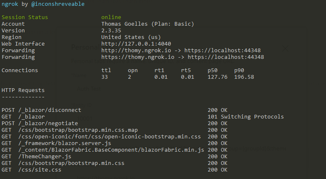Click the http://thomy.ngrok.io forwarding address
This screenshot has height=179, width=326.
136,51
